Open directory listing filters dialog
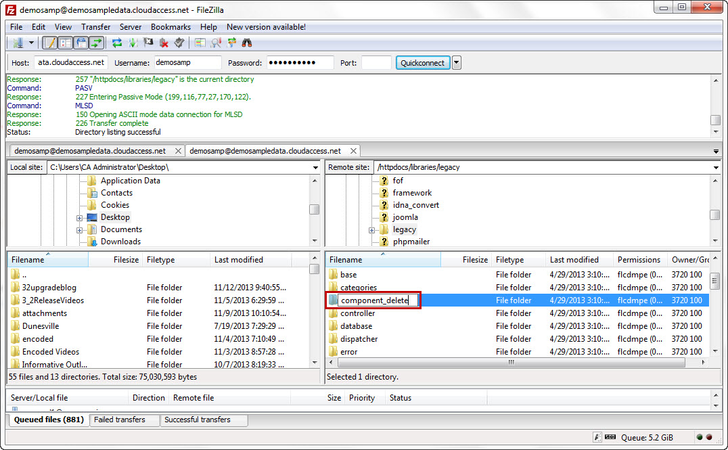This screenshot has width=728, height=450. tap(200, 43)
